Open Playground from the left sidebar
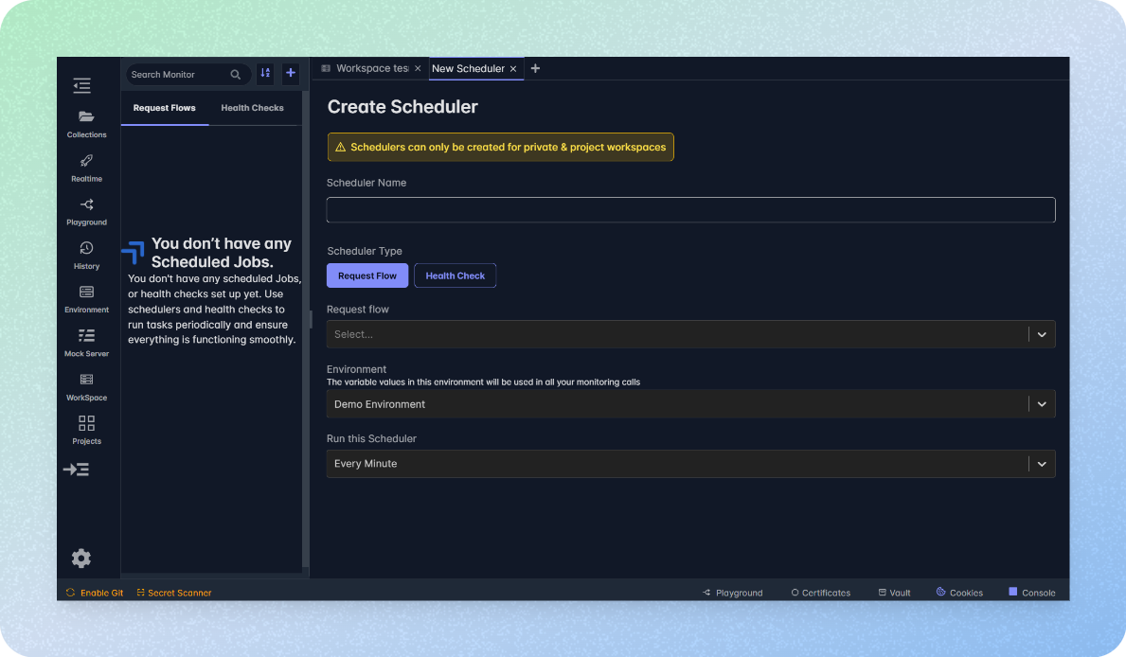This screenshot has height=657, width=1126. click(x=86, y=211)
